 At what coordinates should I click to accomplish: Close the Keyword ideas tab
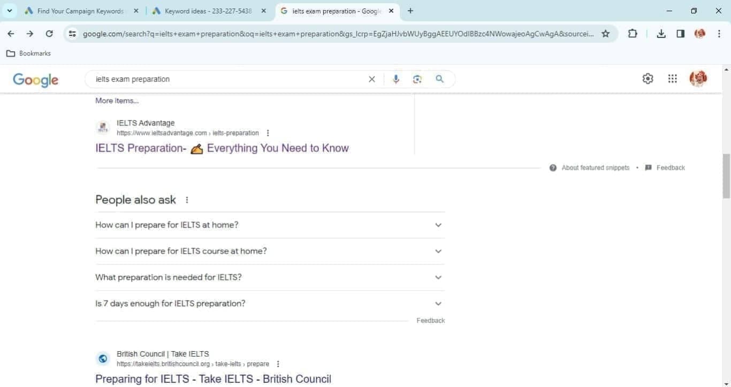coord(263,11)
